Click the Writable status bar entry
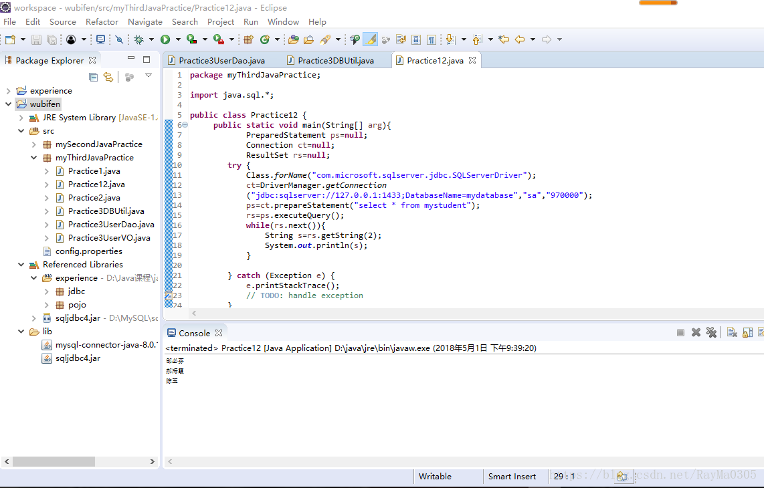The width and height of the screenshot is (764, 488). (x=435, y=477)
